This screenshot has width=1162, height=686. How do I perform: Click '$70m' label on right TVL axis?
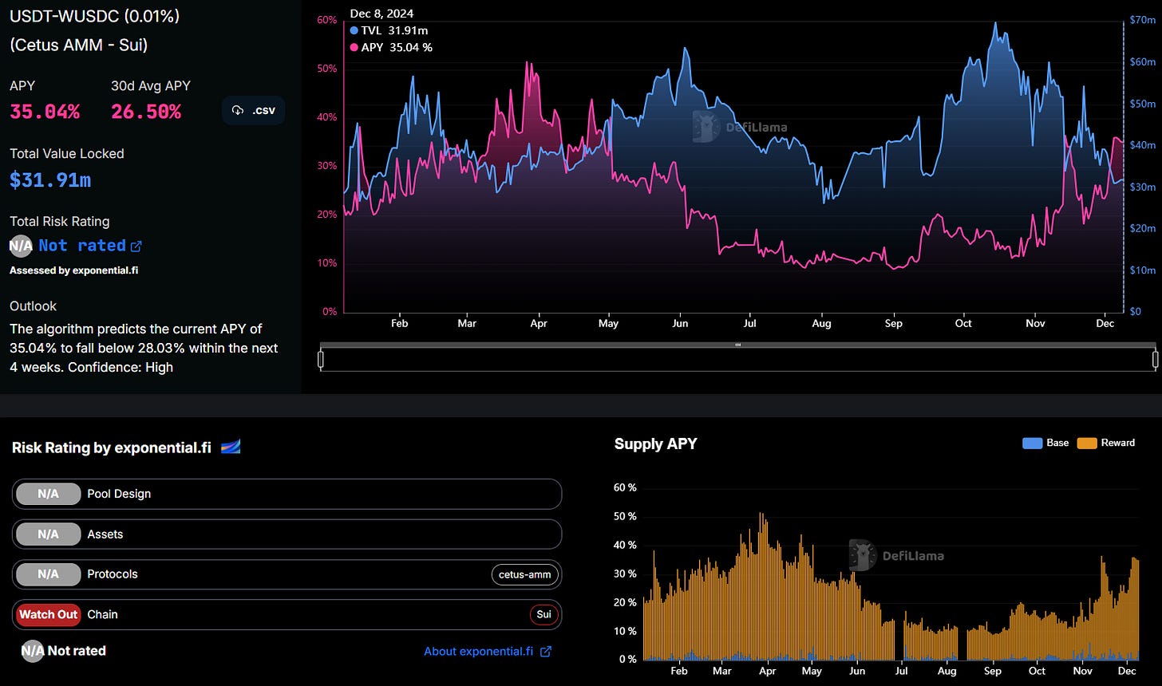1142,20
